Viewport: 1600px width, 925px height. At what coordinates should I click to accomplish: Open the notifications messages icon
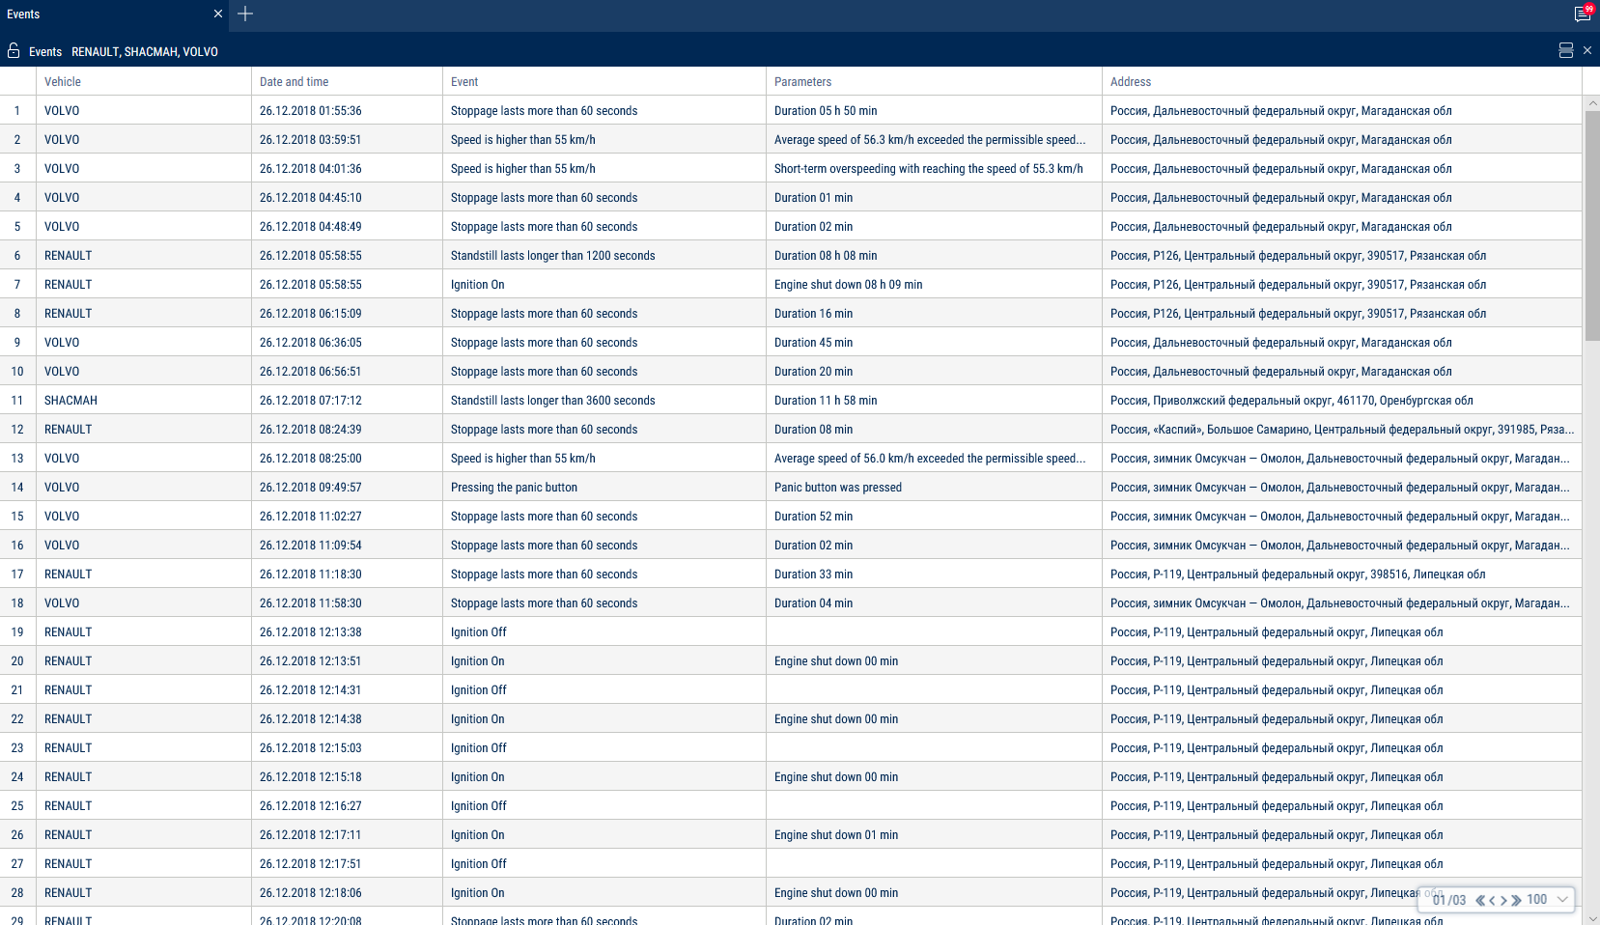tap(1583, 14)
